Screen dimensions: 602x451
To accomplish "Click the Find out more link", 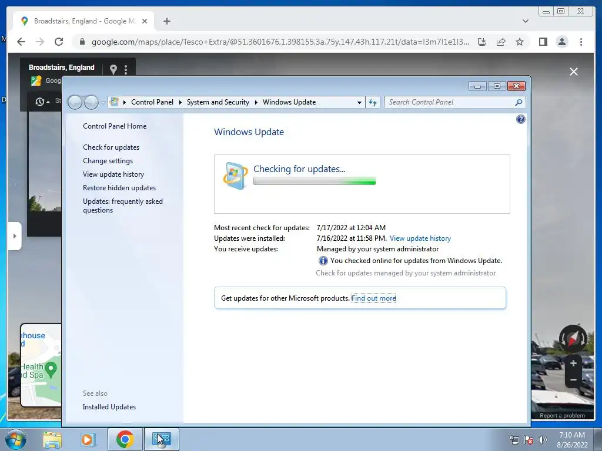I will pos(373,298).
